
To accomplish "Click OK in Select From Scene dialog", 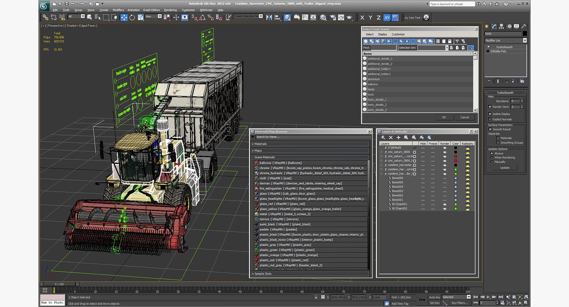I will (444, 117).
